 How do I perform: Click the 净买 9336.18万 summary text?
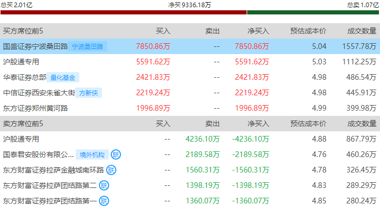point(190,5)
